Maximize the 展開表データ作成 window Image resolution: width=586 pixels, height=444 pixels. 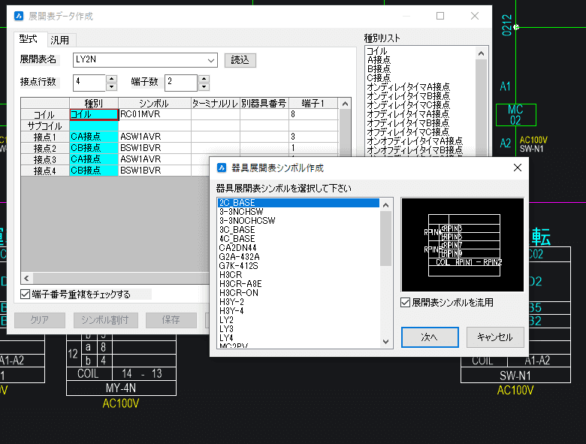[440, 16]
